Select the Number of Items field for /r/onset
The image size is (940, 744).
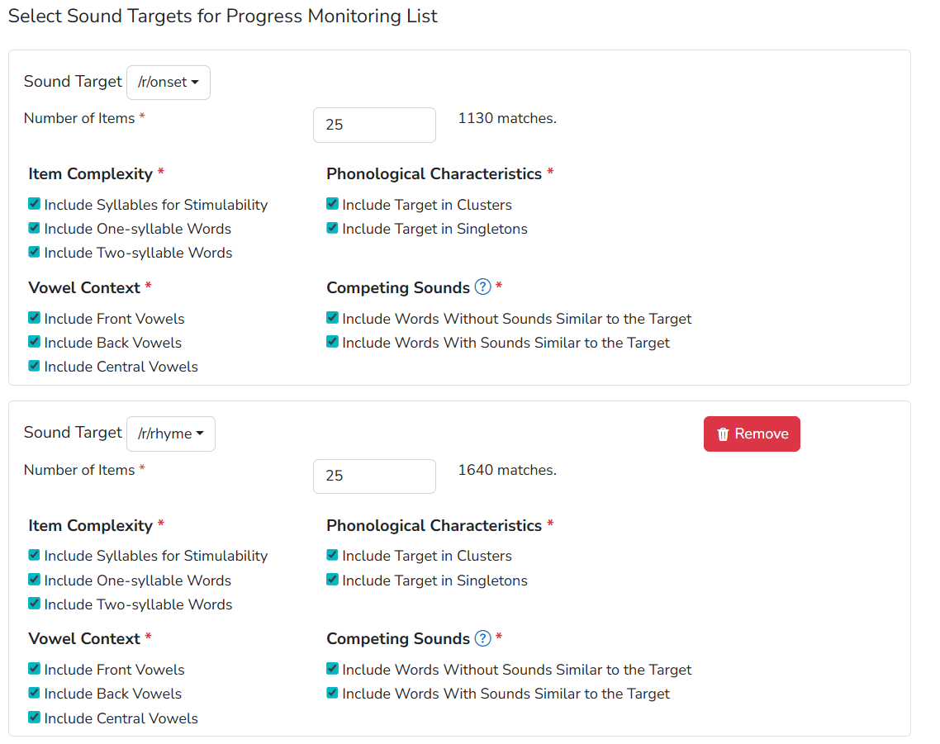374,125
